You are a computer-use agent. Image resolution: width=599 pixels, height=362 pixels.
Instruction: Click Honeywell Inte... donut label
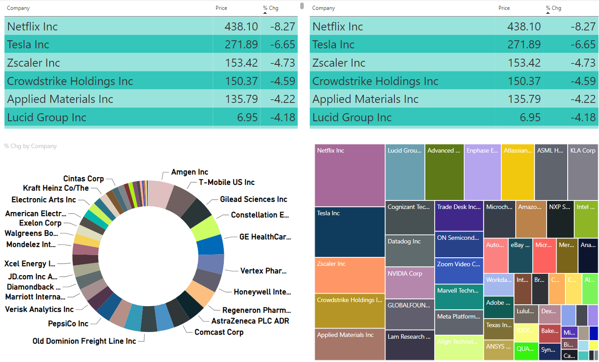pyautogui.click(x=262, y=292)
